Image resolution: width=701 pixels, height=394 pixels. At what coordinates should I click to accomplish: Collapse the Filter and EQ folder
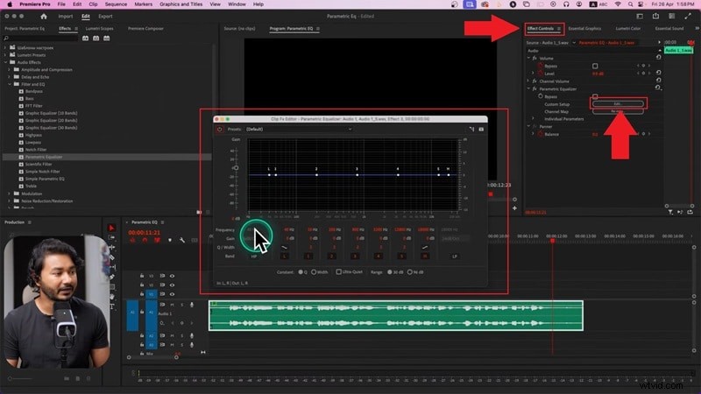coord(10,84)
